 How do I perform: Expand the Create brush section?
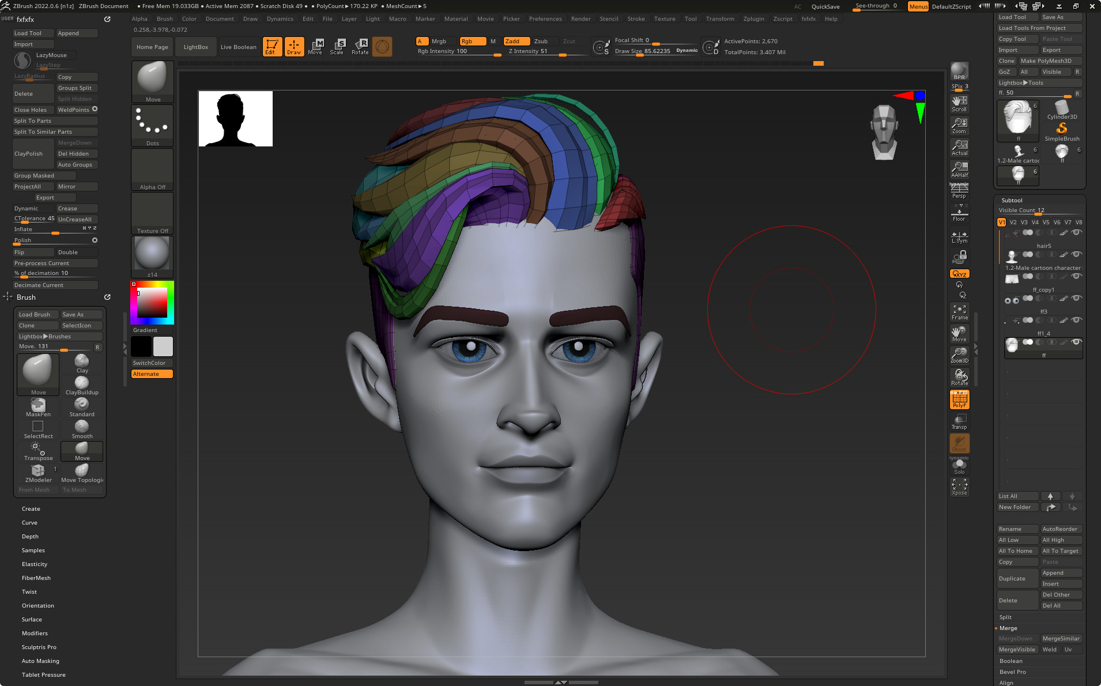[31, 509]
